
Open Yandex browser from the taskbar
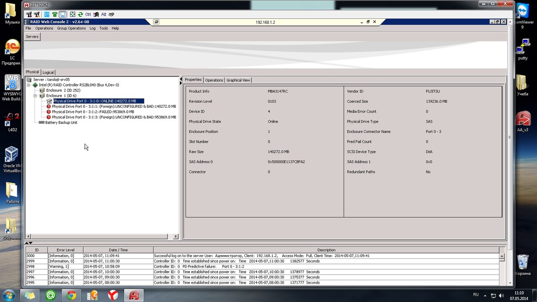tap(113, 295)
